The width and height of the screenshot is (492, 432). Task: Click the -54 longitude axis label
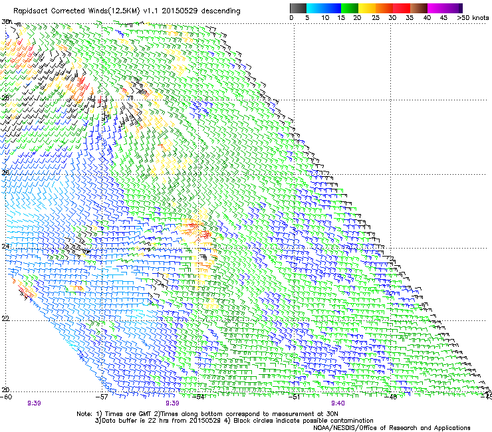click(198, 397)
